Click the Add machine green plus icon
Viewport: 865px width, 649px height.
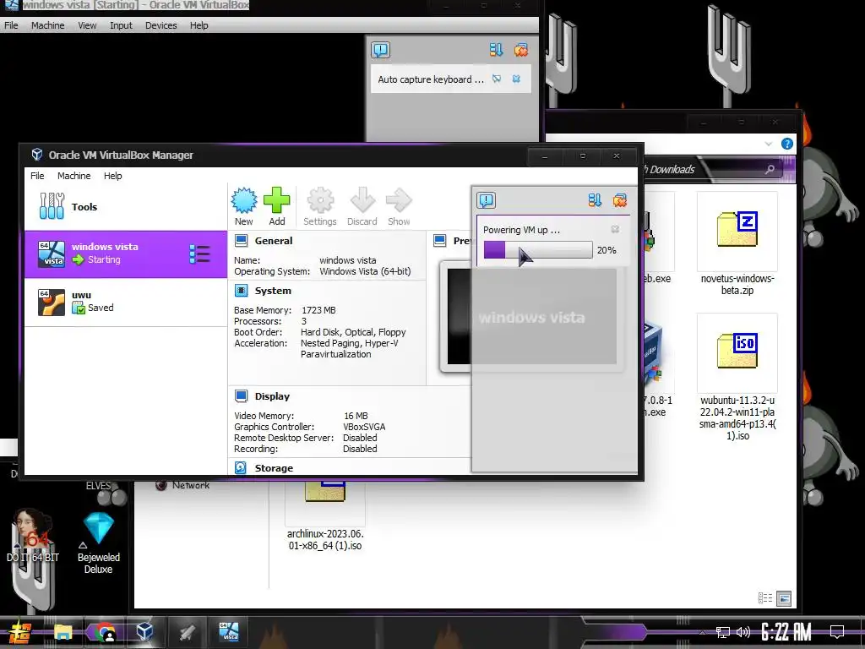coord(277,206)
